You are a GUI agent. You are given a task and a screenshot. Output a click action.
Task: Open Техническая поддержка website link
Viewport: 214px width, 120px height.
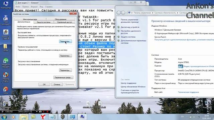(188, 92)
